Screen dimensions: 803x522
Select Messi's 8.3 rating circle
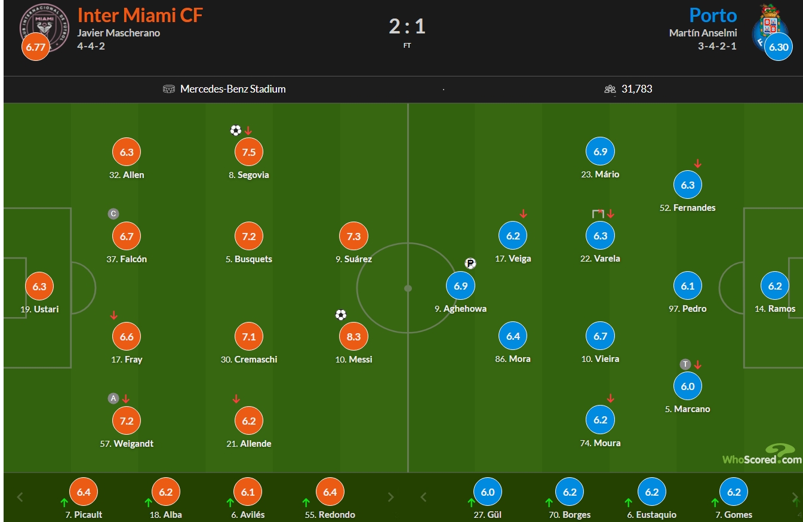pos(353,337)
